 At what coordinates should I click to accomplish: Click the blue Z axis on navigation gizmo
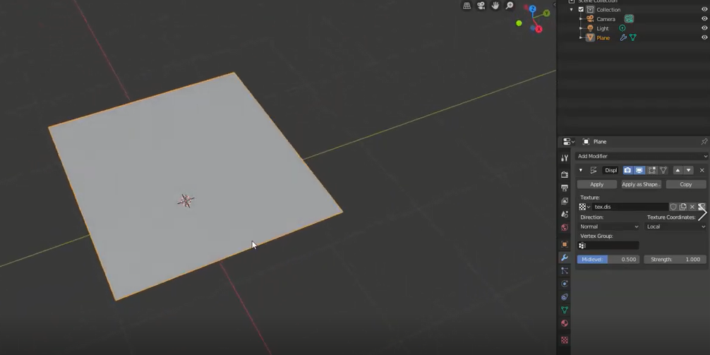pyautogui.click(x=532, y=8)
